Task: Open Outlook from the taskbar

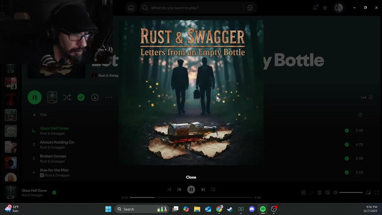Action: [x=208, y=209]
